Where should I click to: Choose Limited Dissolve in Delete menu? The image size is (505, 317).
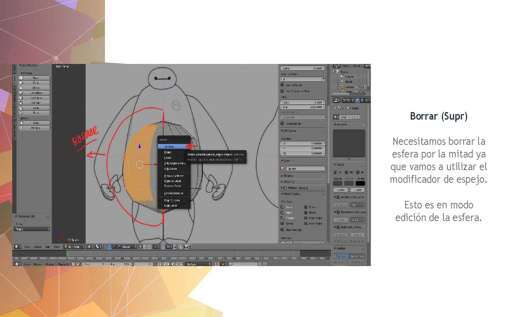[x=174, y=193]
